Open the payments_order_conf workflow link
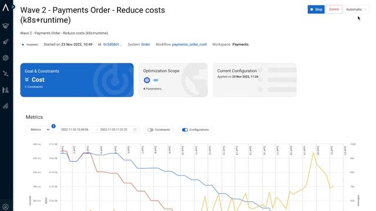The height and width of the screenshot is (211, 376). pyautogui.click(x=189, y=45)
